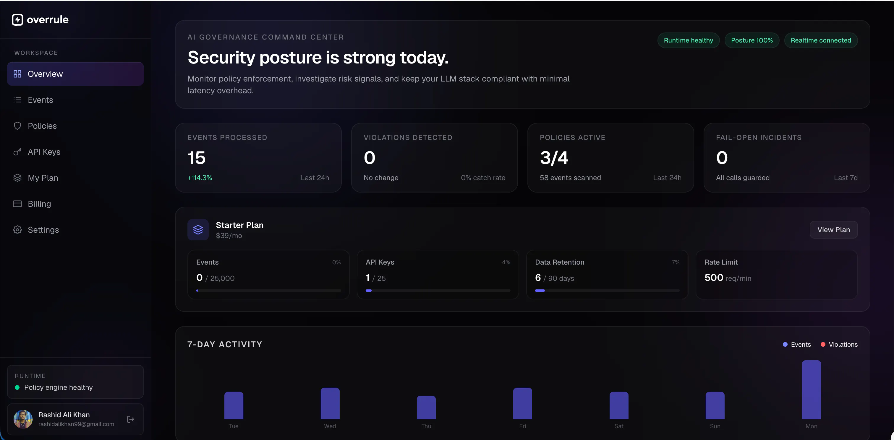Click the 'All calls guarded' text
894x440 pixels.
pos(743,177)
